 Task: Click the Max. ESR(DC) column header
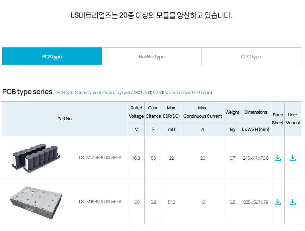click(x=171, y=112)
